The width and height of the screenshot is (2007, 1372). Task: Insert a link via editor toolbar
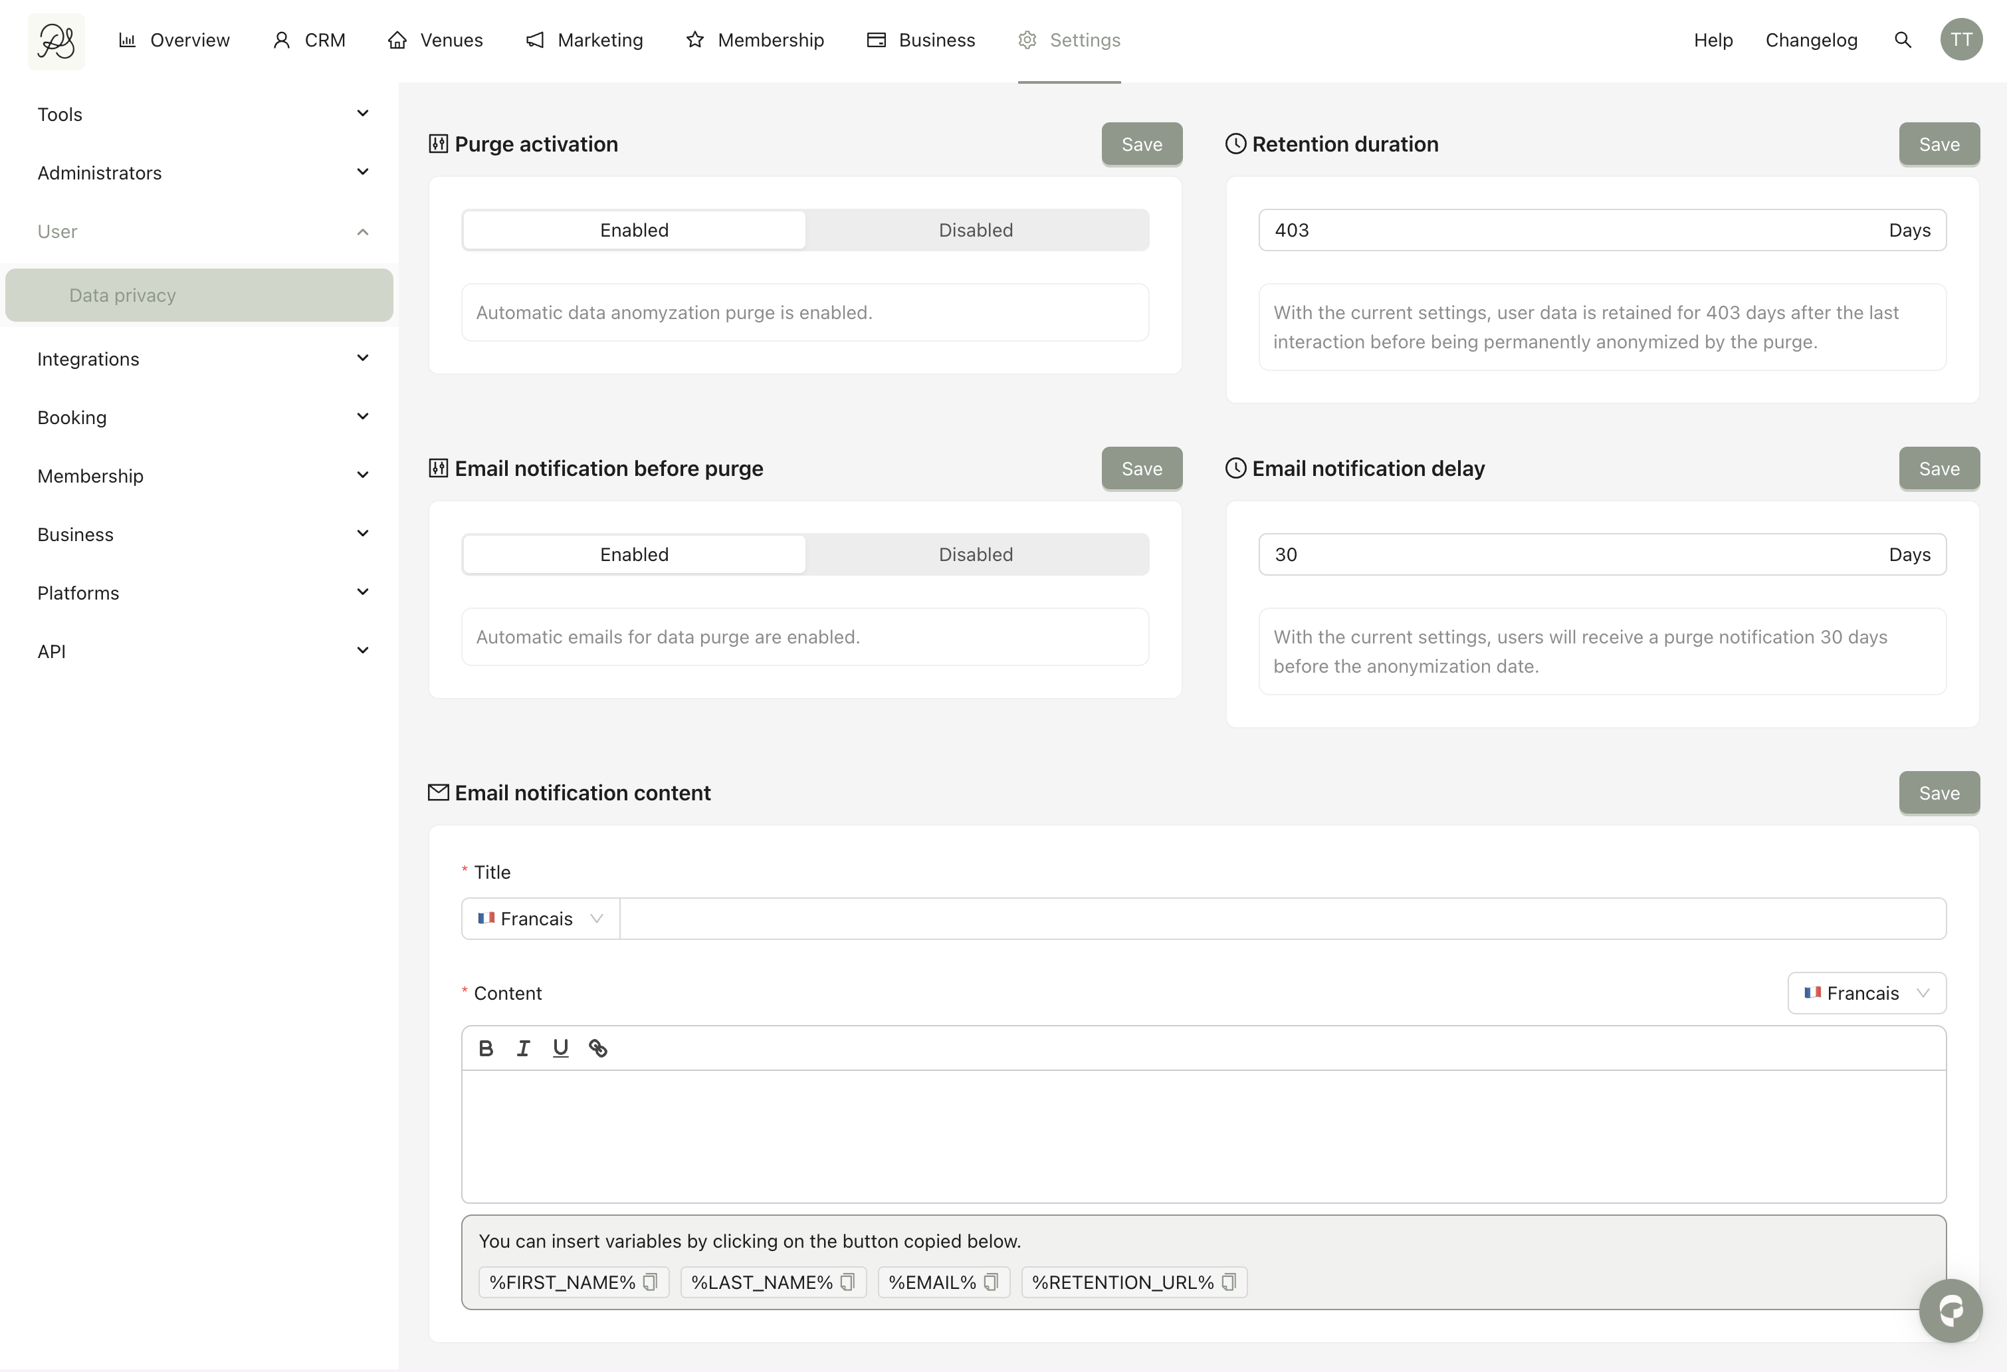[597, 1048]
